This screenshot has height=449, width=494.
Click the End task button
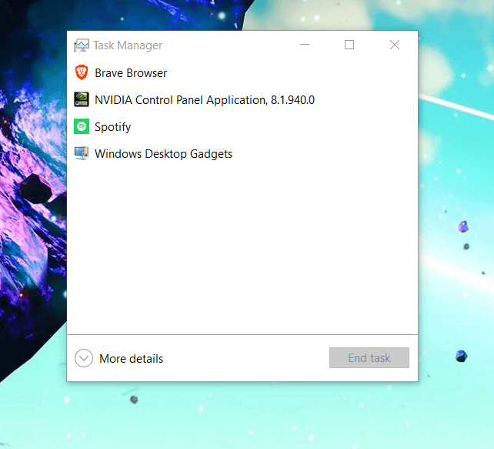[x=369, y=358]
